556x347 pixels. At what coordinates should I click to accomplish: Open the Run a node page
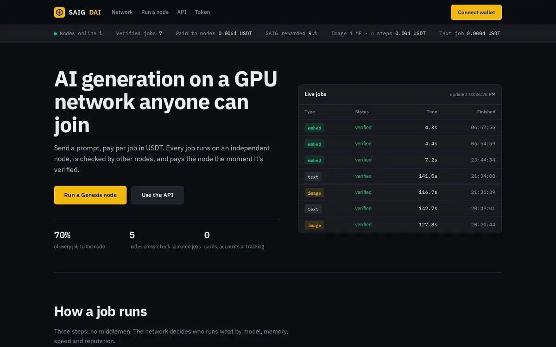[155, 12]
